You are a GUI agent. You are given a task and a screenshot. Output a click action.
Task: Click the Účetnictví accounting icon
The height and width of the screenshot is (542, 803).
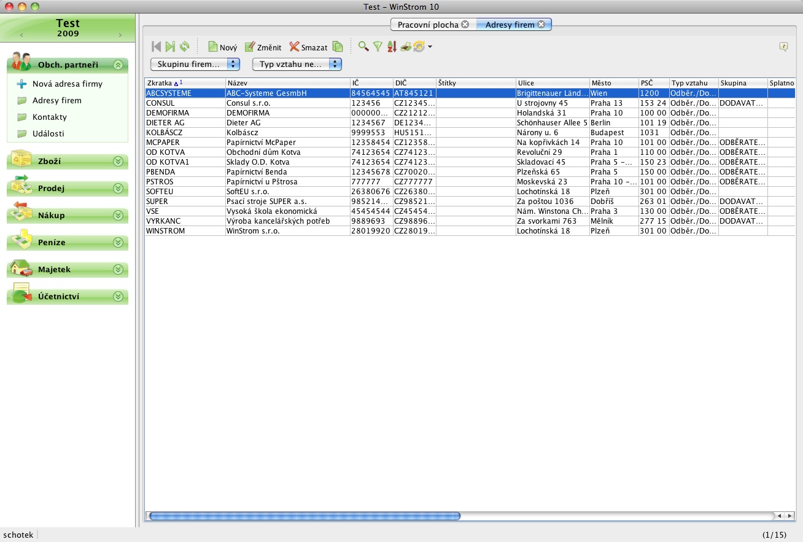(x=21, y=294)
